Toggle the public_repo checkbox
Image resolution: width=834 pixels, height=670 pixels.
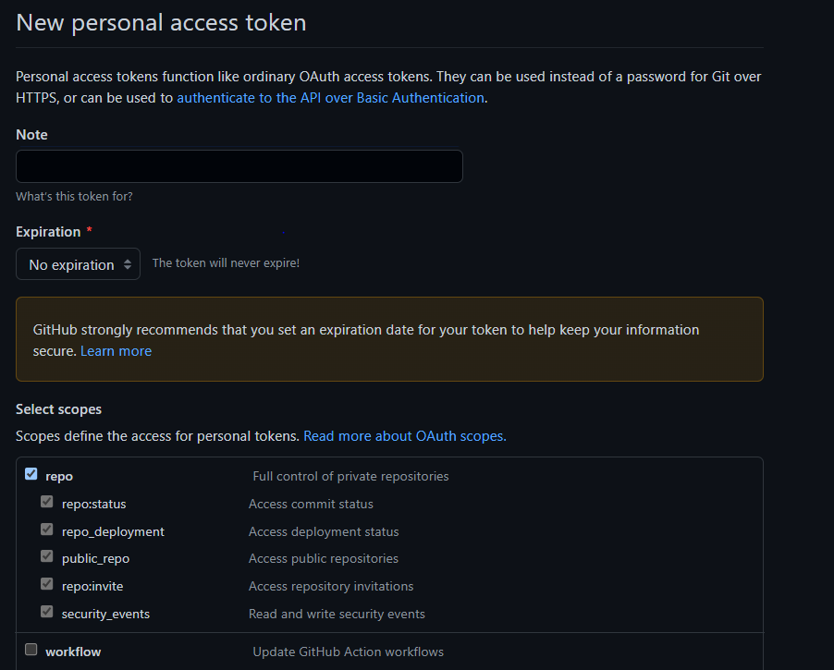point(47,556)
